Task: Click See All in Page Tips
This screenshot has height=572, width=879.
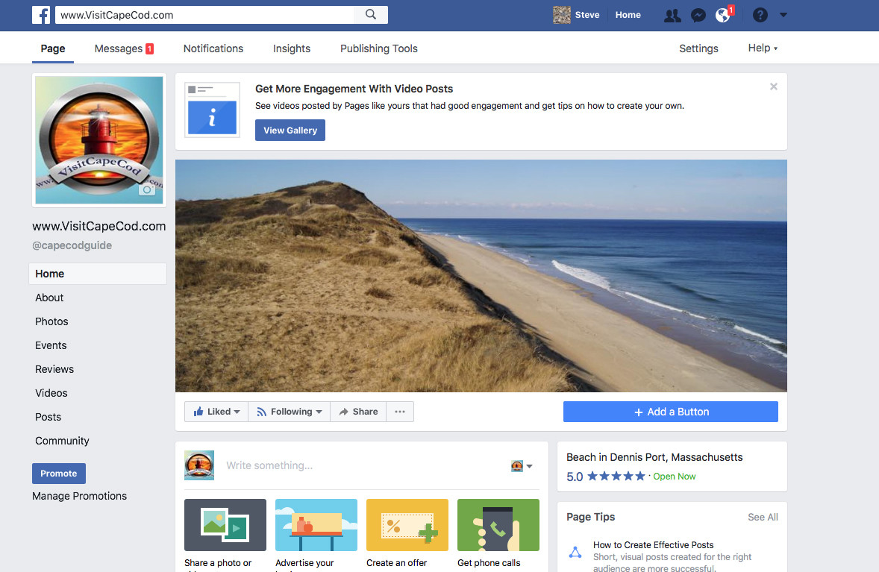Action: click(x=763, y=517)
